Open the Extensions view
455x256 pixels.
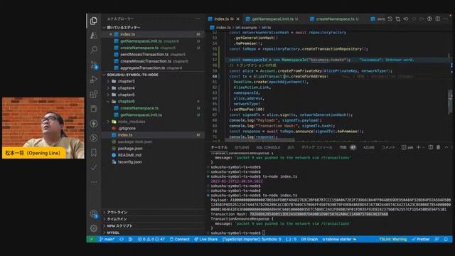point(93,94)
